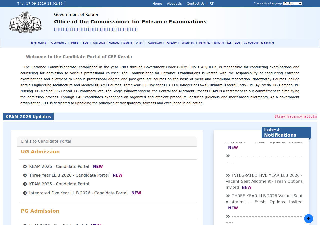Viewport: 320px width, 225px height.
Task: Go to the Home page
Action: [x=157, y=4]
